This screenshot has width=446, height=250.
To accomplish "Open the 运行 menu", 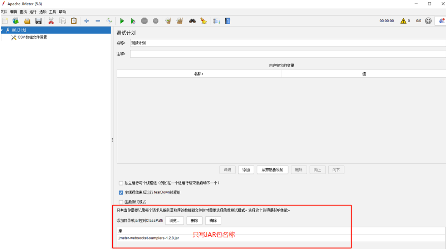I will [33, 12].
